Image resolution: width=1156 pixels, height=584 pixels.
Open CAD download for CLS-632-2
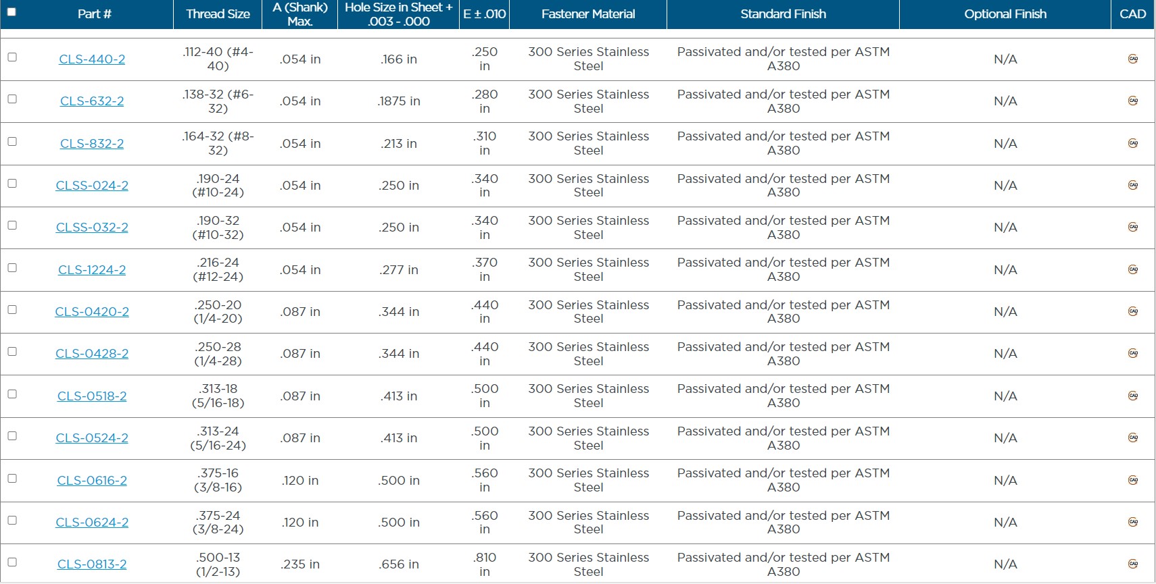(1133, 101)
